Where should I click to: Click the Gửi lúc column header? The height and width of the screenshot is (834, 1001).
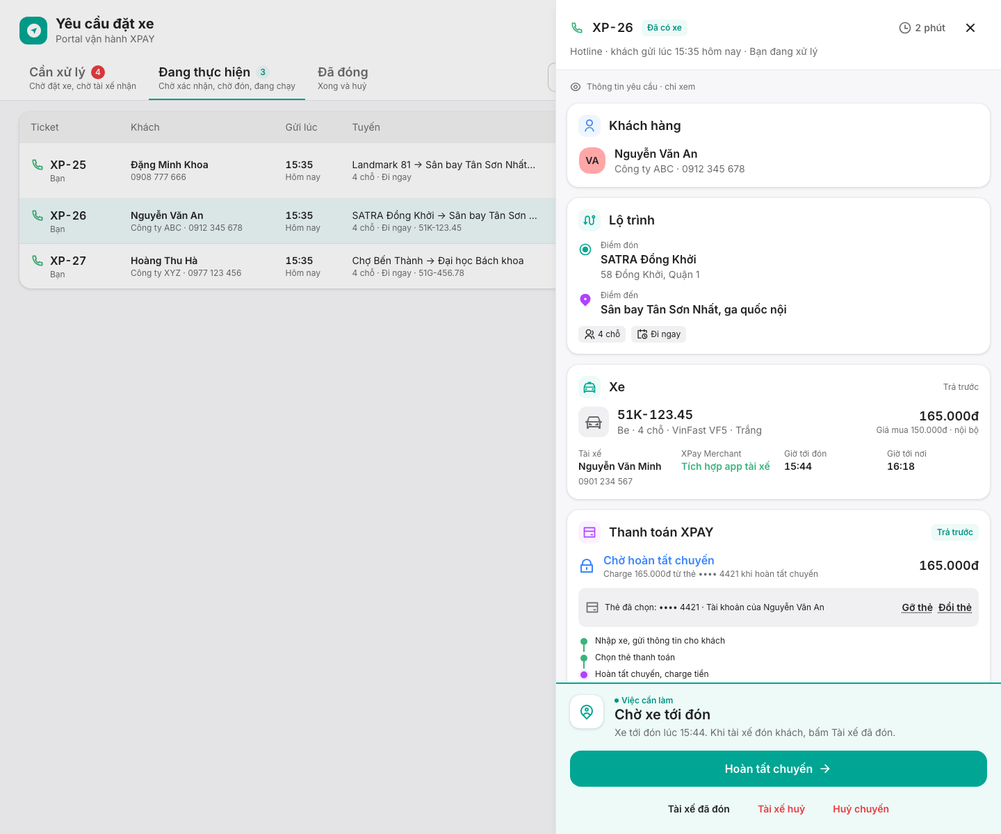click(x=301, y=127)
